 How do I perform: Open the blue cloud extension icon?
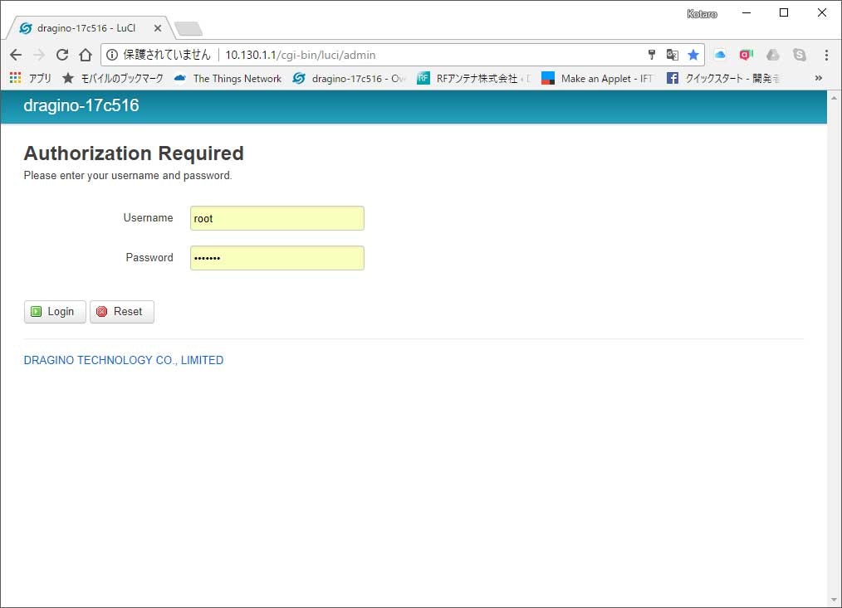[x=720, y=54]
